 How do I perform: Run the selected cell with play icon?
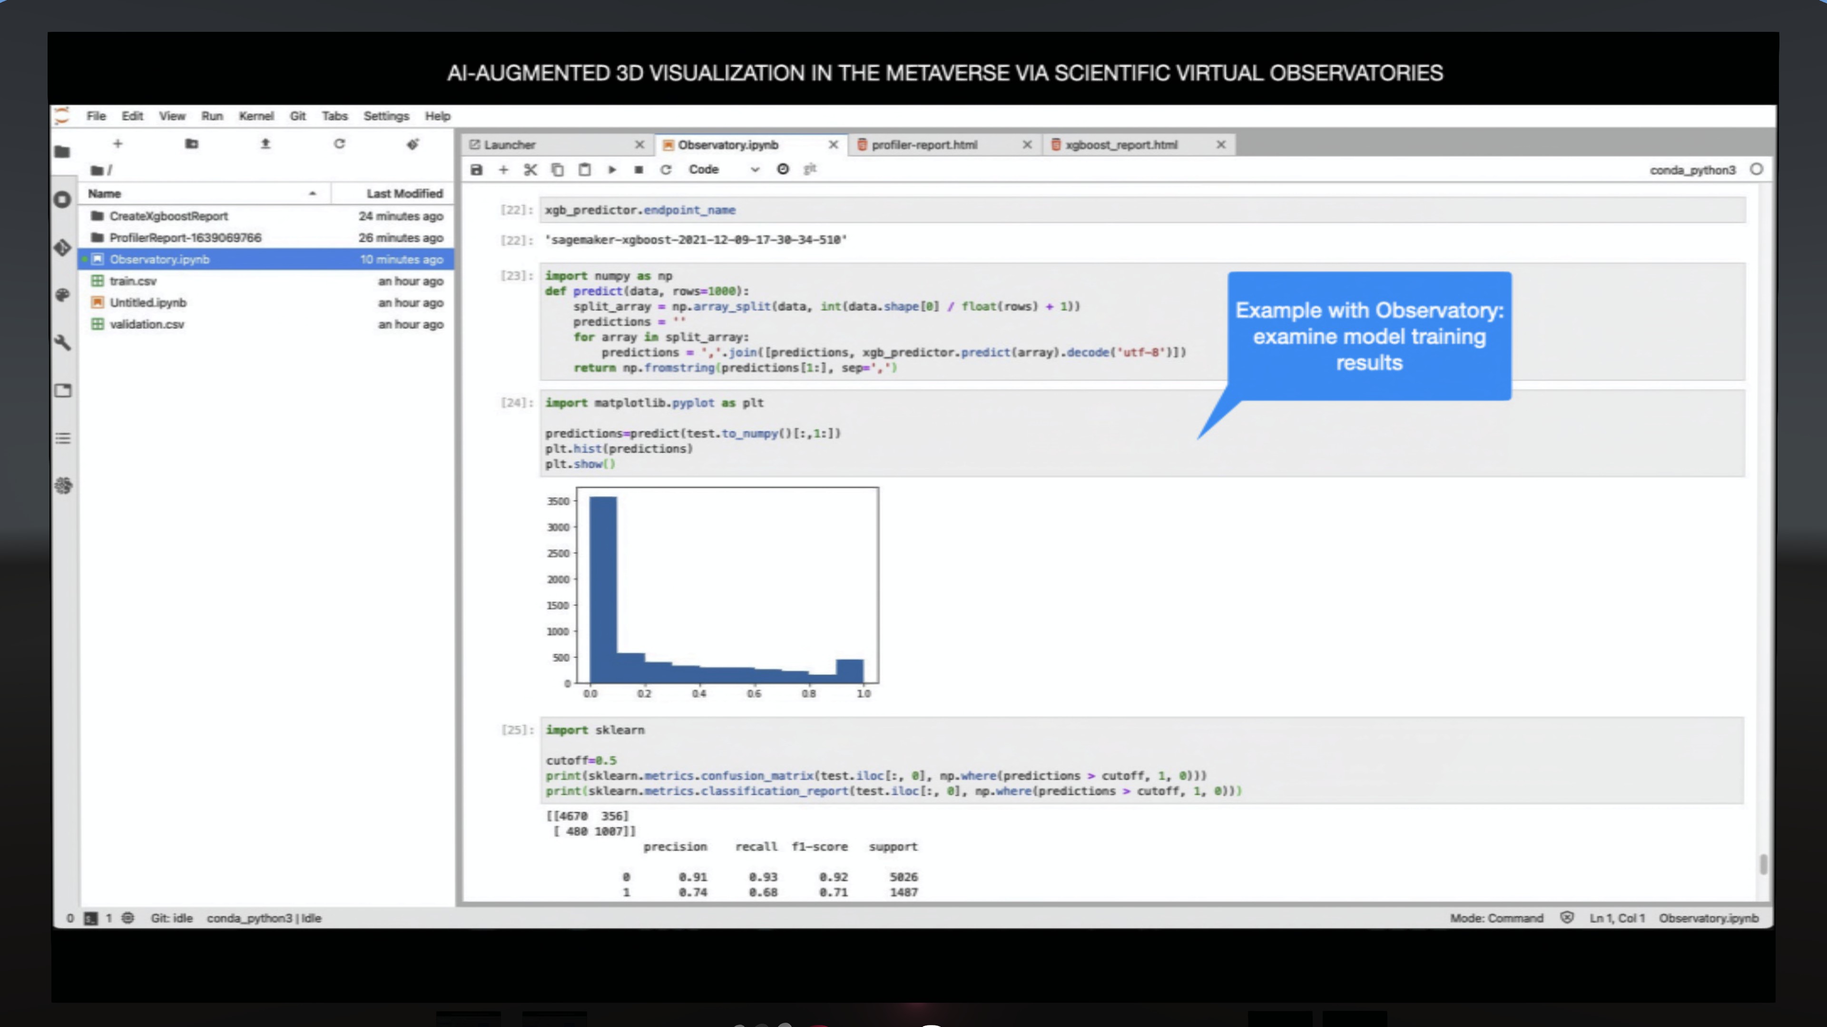click(612, 169)
